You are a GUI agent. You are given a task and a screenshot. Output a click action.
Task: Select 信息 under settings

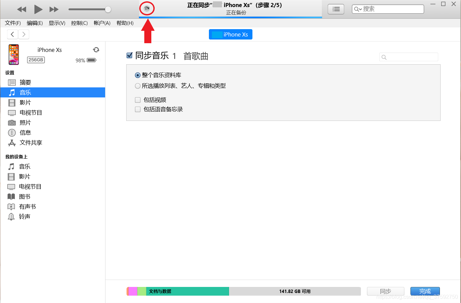tap(53, 133)
